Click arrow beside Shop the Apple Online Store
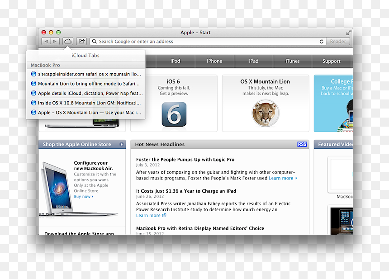 (122, 144)
